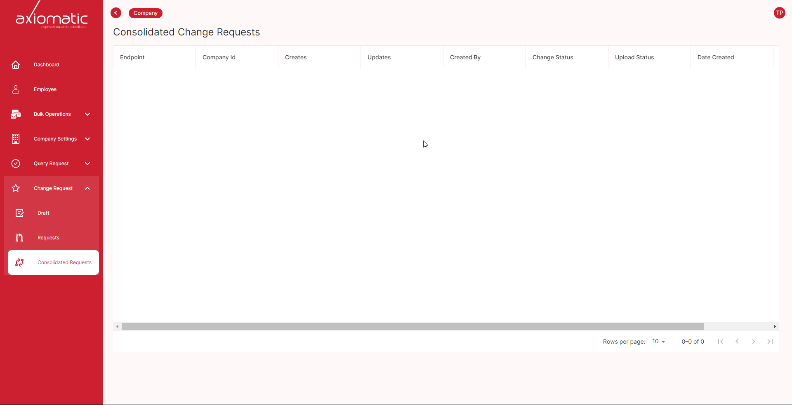
Task: Select the Query Request checkmark icon
Action: [16, 164]
